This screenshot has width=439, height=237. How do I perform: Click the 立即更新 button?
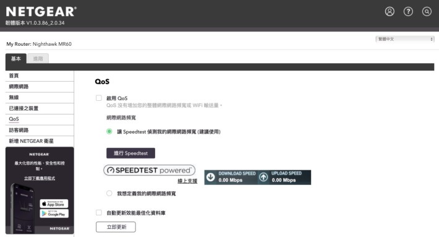tap(116, 227)
